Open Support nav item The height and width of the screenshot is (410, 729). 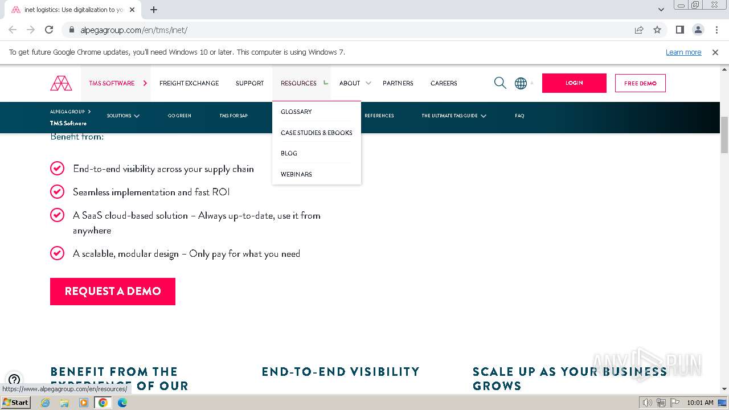(249, 83)
